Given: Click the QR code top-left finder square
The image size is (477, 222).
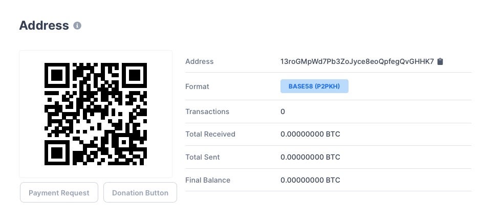Looking at the screenshot, I should coord(57,75).
